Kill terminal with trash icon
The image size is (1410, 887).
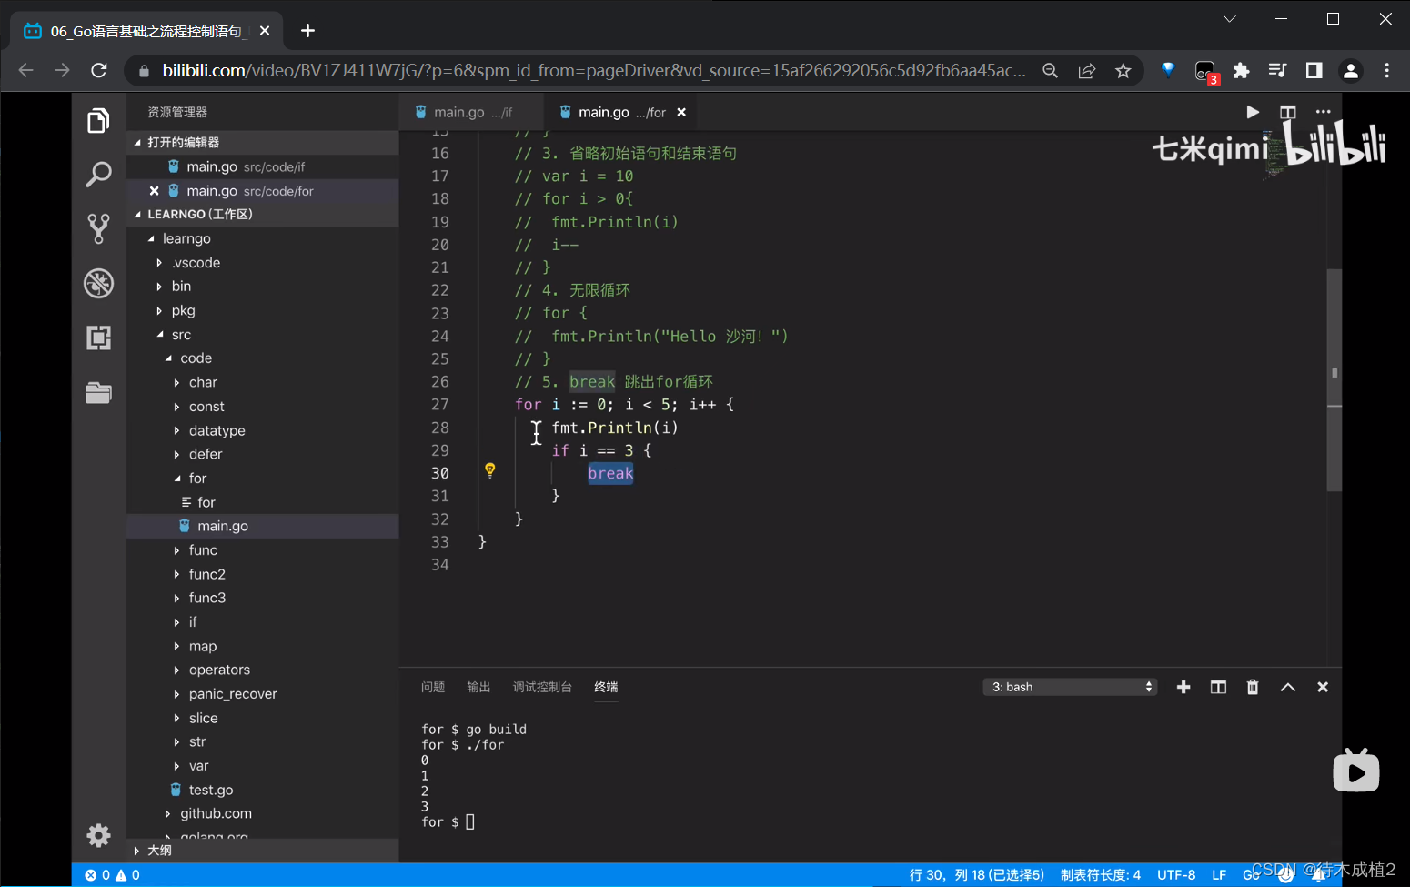(x=1253, y=687)
